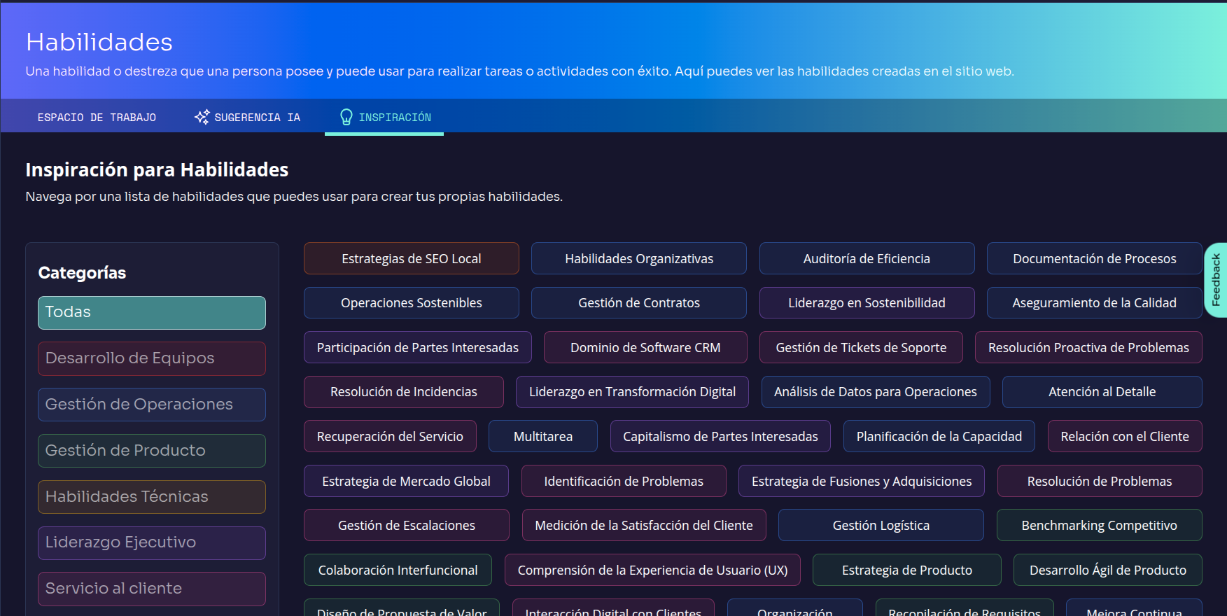The image size is (1227, 616).
Task: Select the Multitarea skill chip
Action: pos(542,437)
